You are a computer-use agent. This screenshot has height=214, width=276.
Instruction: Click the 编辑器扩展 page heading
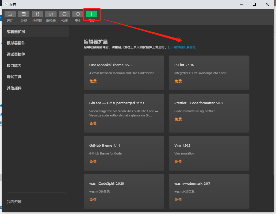pyautogui.click(x=96, y=42)
